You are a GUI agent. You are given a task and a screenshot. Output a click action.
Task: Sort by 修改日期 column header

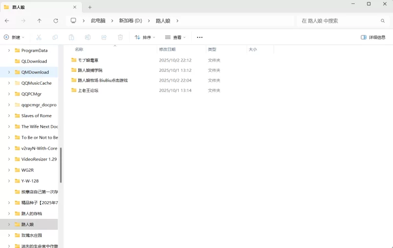click(x=167, y=49)
